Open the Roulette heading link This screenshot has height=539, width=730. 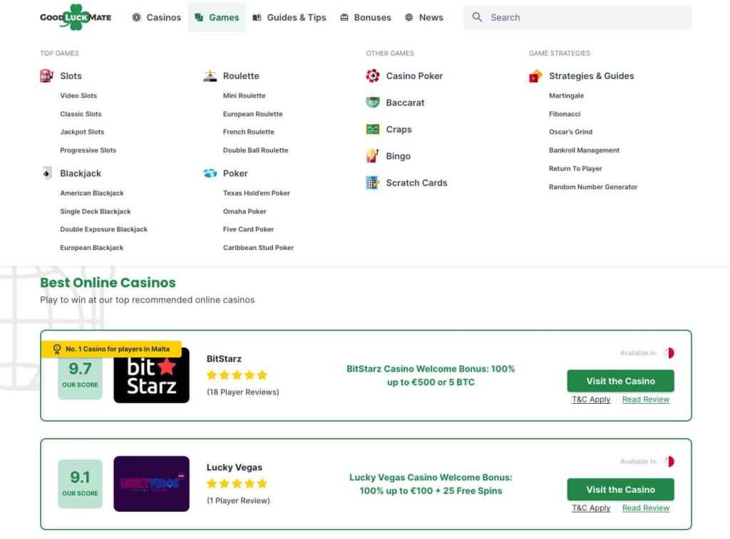241,75
